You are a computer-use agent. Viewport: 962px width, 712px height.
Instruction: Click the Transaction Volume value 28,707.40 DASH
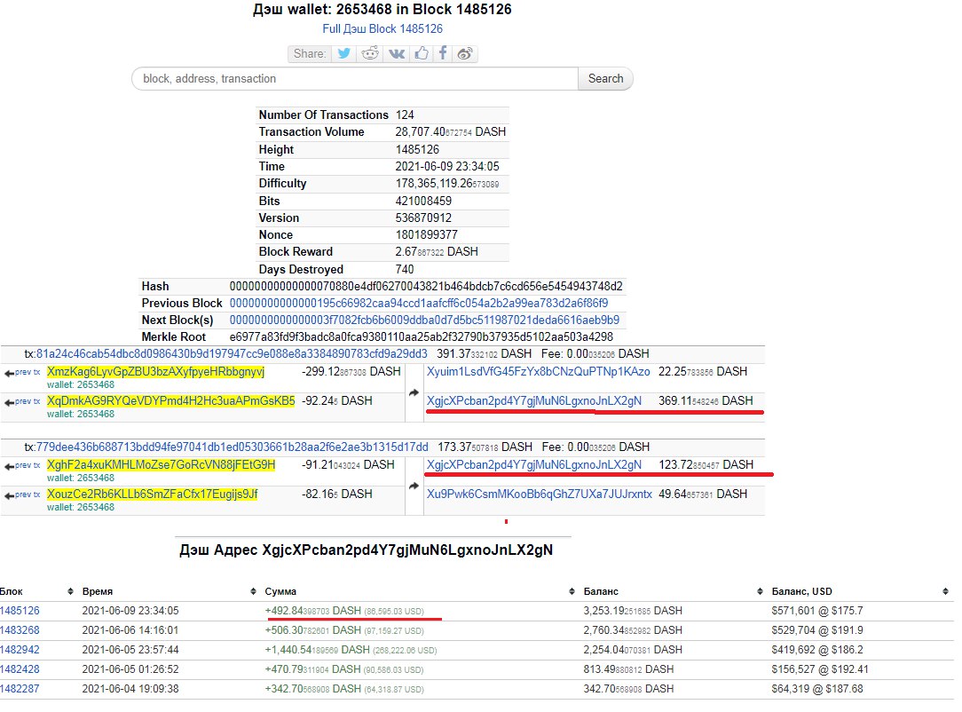coord(450,132)
